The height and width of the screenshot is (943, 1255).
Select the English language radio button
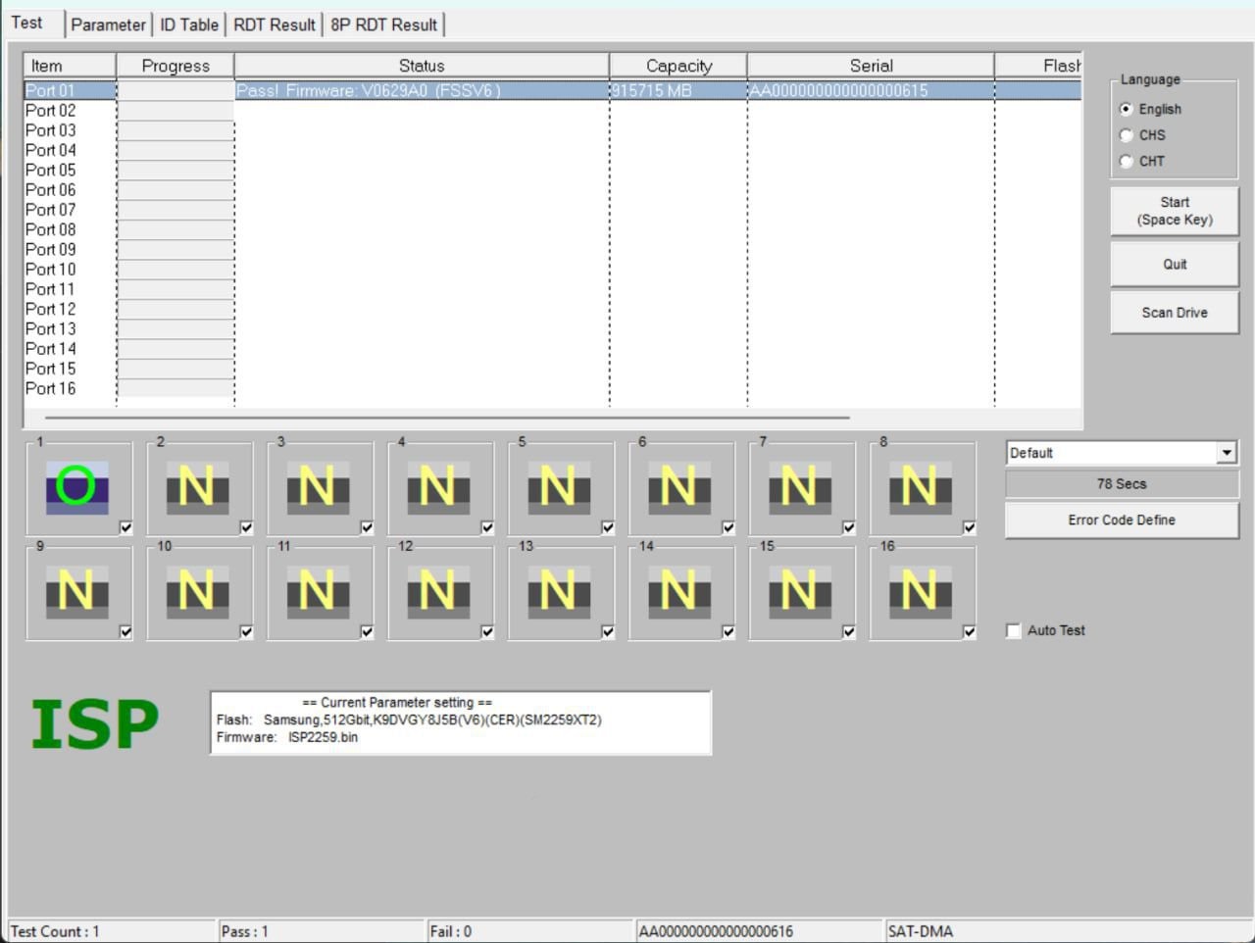(x=1126, y=109)
